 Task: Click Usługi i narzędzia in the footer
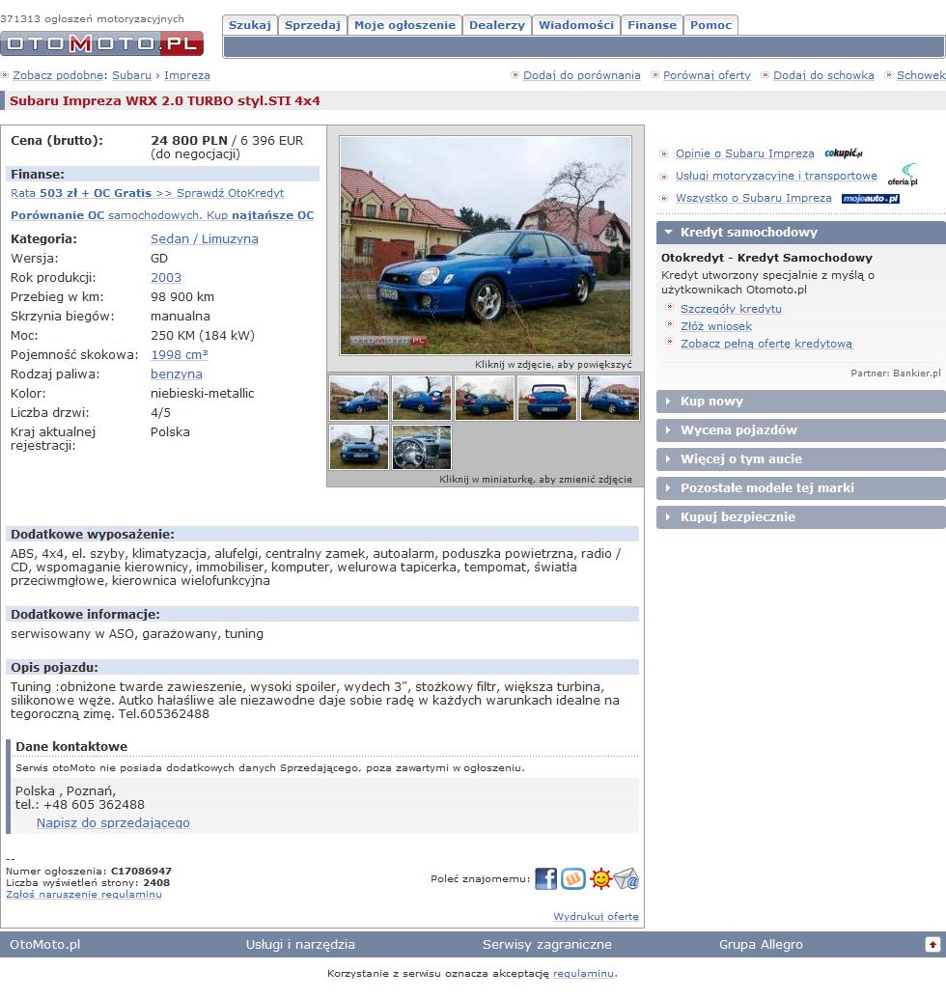pos(300,945)
